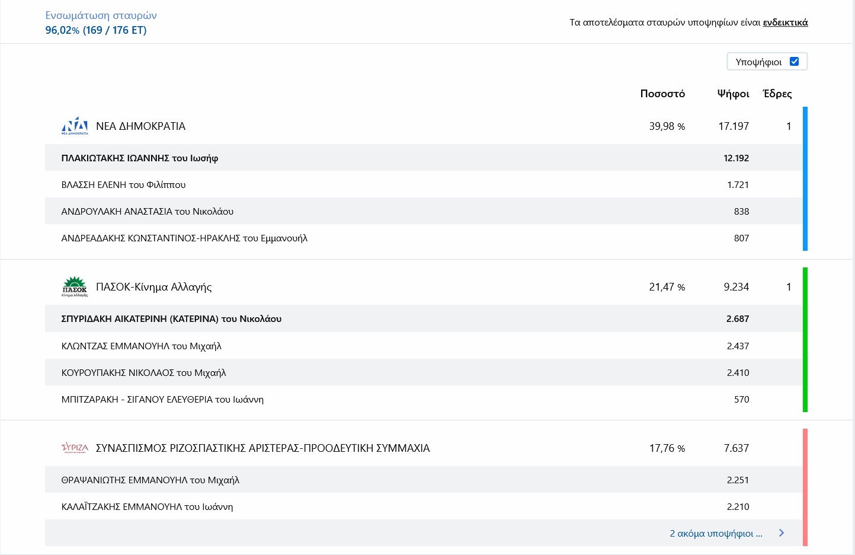Select candidate ΠΛΑΚΙΩΤΑΚΗΣ ΙΩΑΝΝΗΣ row

click(140, 158)
